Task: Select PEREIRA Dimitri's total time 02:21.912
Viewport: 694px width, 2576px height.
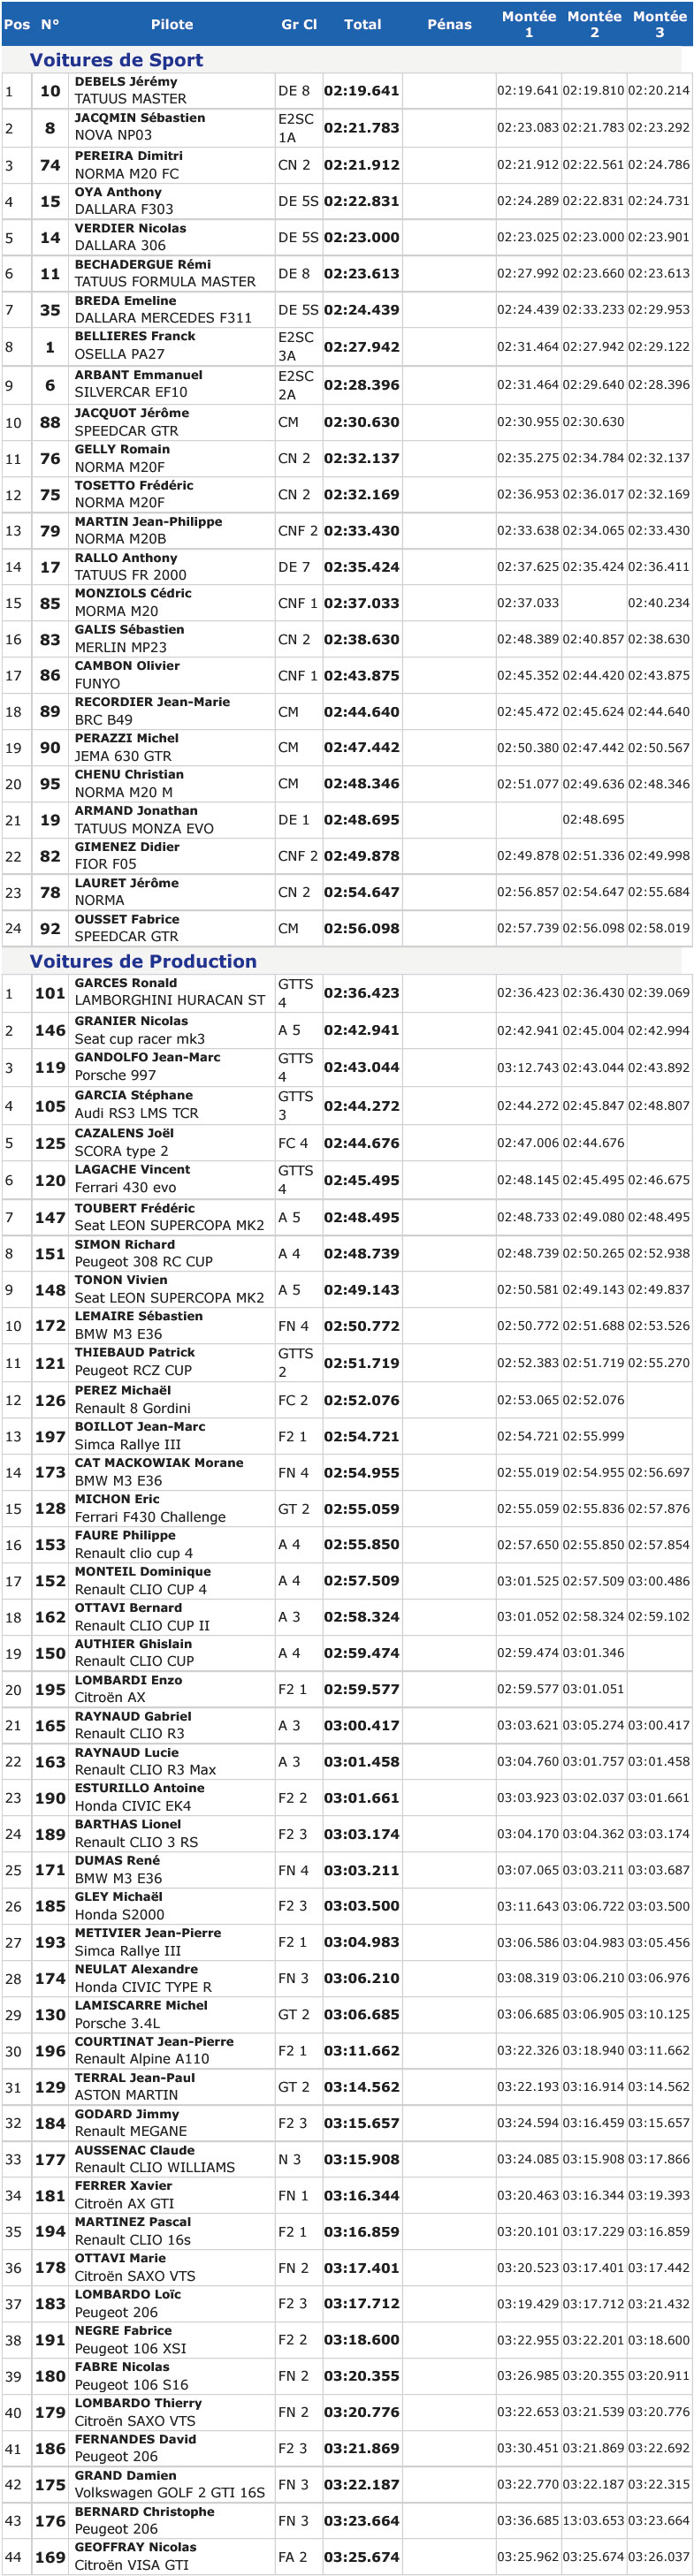Action: click(361, 165)
